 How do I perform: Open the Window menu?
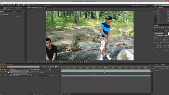[x=31, y=3]
